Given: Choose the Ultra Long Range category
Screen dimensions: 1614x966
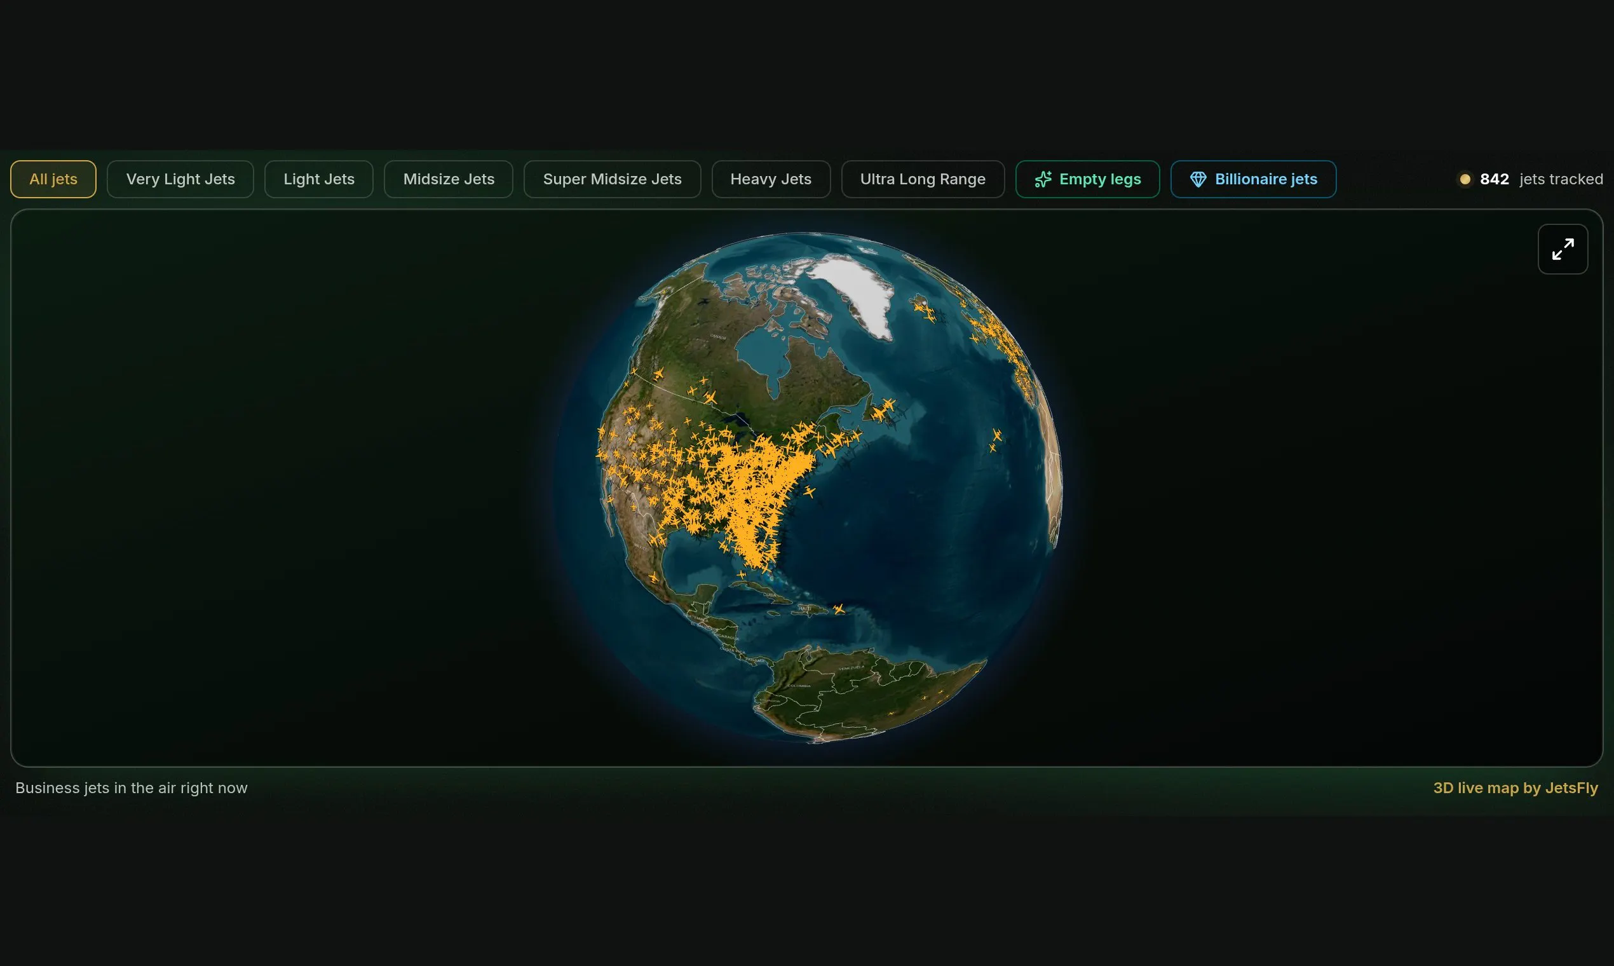Looking at the screenshot, I should [923, 179].
